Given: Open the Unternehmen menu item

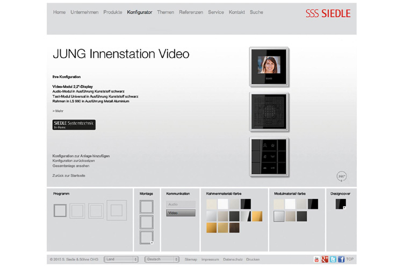Looking at the screenshot, I should click(84, 12).
